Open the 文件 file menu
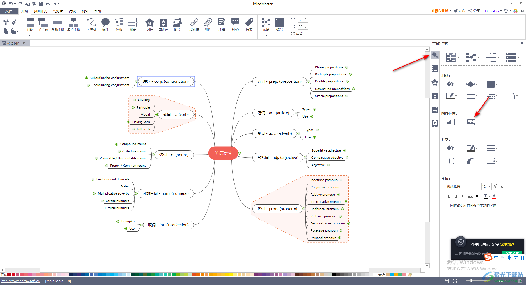526x285 pixels. (9, 11)
